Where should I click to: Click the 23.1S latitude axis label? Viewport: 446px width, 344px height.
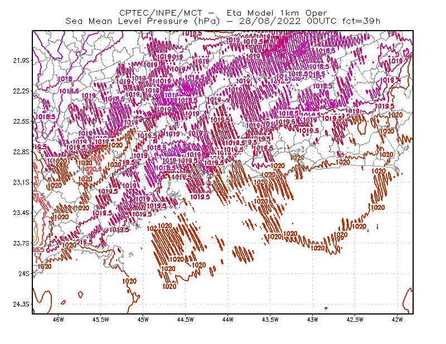[21, 182]
